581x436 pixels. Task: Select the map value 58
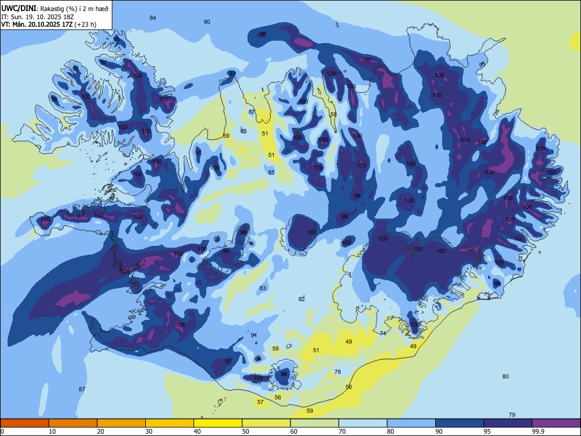(333, 114)
